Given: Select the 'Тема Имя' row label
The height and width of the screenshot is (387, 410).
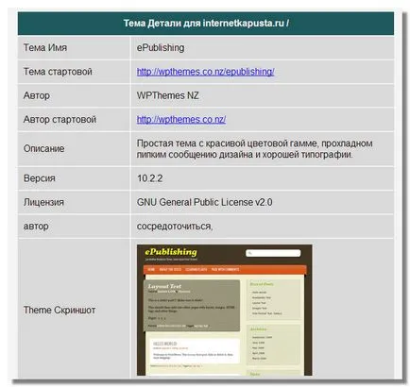Looking at the screenshot, I should pos(45,48).
